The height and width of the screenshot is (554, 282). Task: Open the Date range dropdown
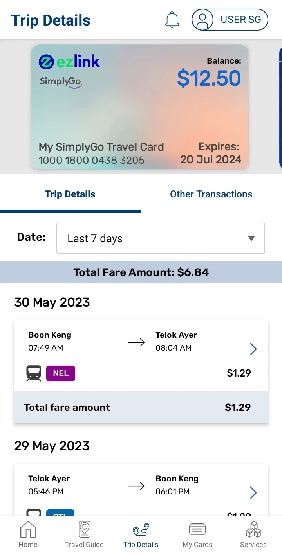(x=161, y=238)
